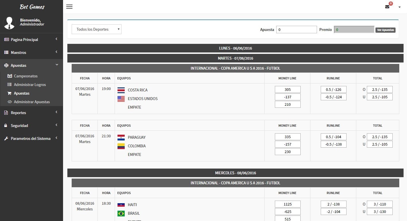Viewport: 407px width, 221px height.
Task: Open the mail notifications envelope icon
Action: pos(387,7)
